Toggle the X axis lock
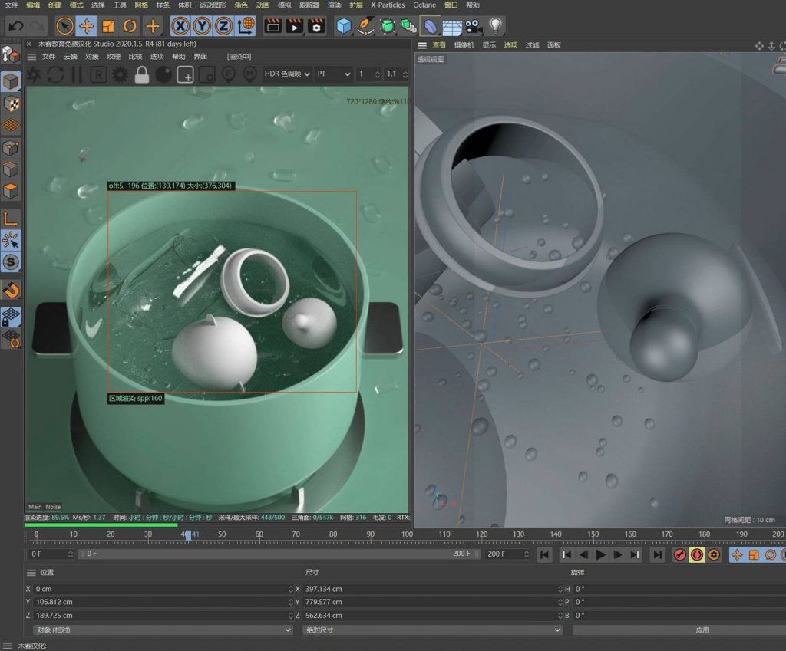The image size is (786, 651). click(x=179, y=25)
